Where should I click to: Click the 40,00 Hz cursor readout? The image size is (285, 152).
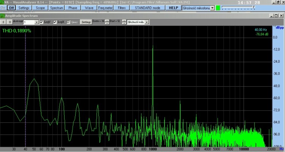pos(261,30)
